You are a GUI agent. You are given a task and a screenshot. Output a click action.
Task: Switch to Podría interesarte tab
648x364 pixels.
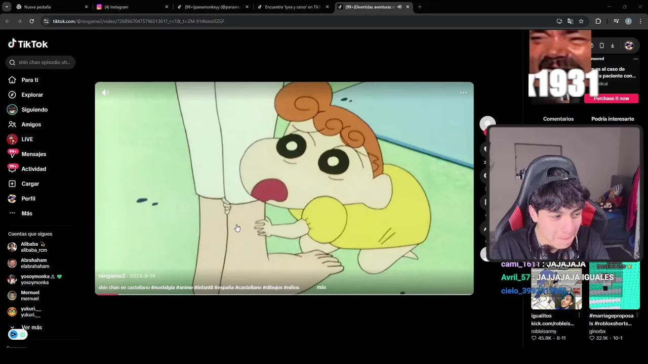(x=613, y=119)
